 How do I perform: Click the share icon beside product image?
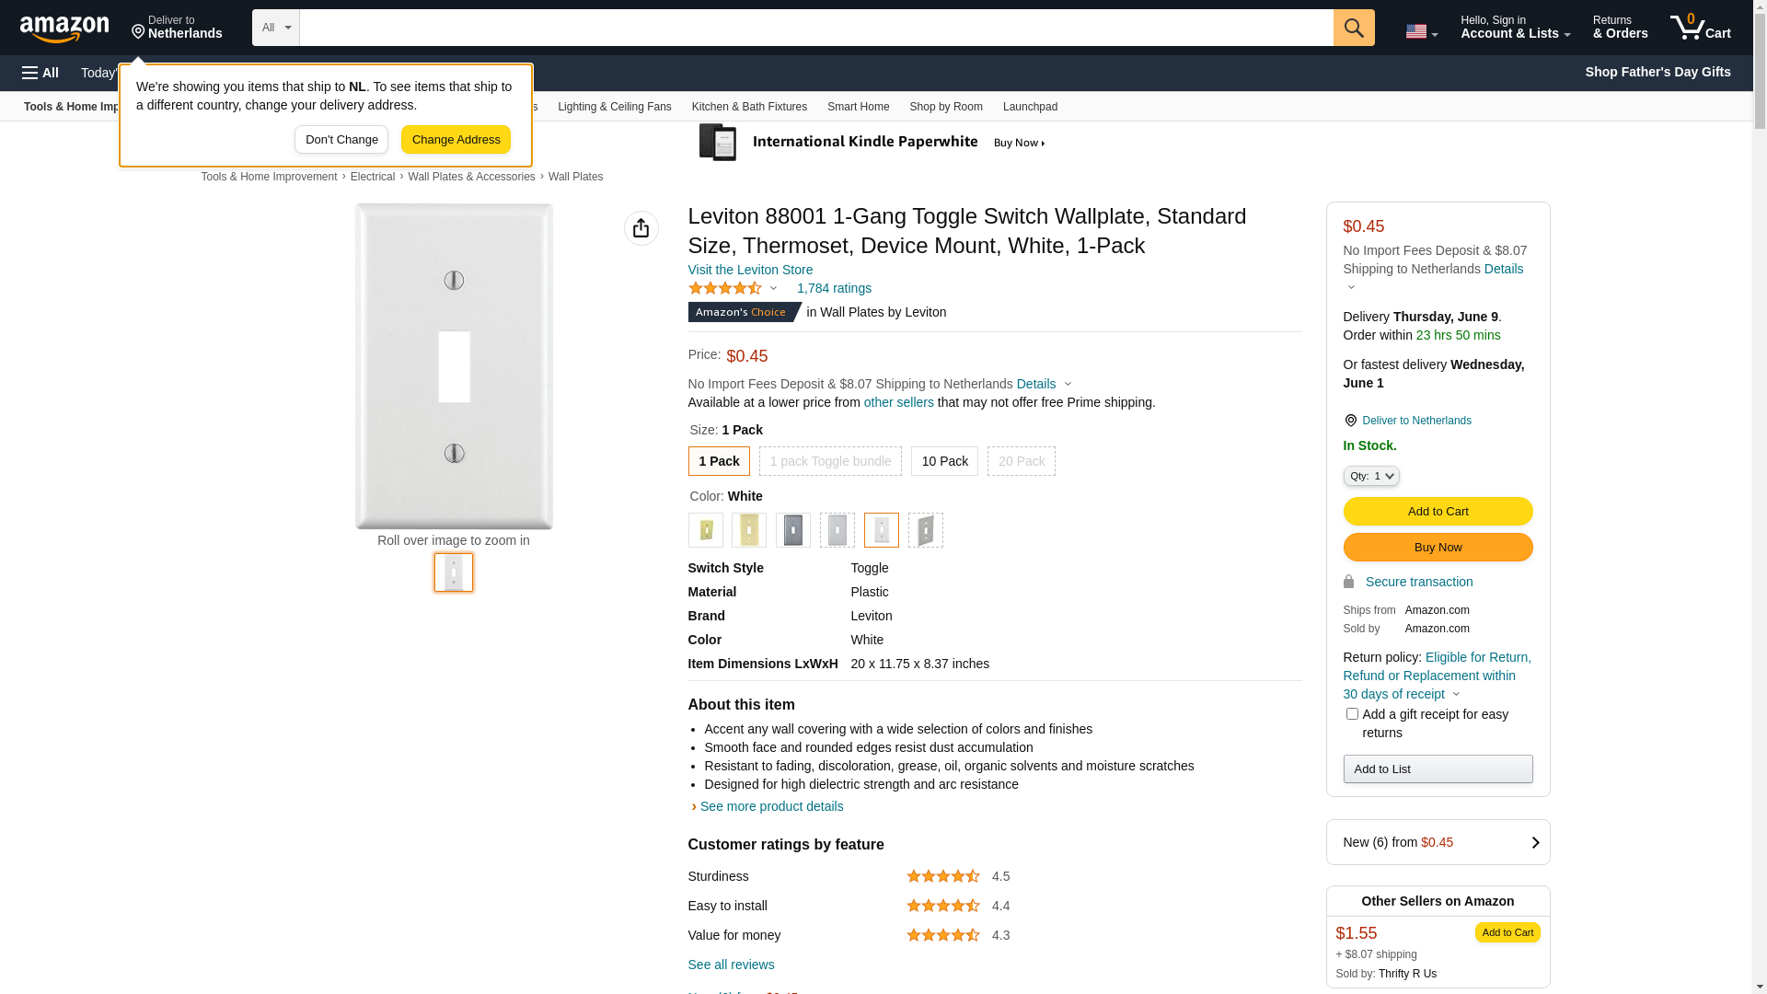pyautogui.click(x=641, y=228)
